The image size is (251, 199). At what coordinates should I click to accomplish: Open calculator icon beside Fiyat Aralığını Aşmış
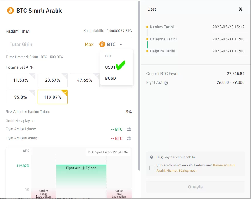point(129,138)
